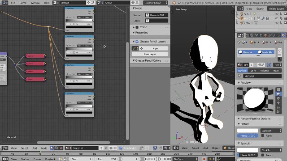Click the record auto-keyframe red button
The width and height of the screenshot is (287, 161).
[x=204, y=159]
